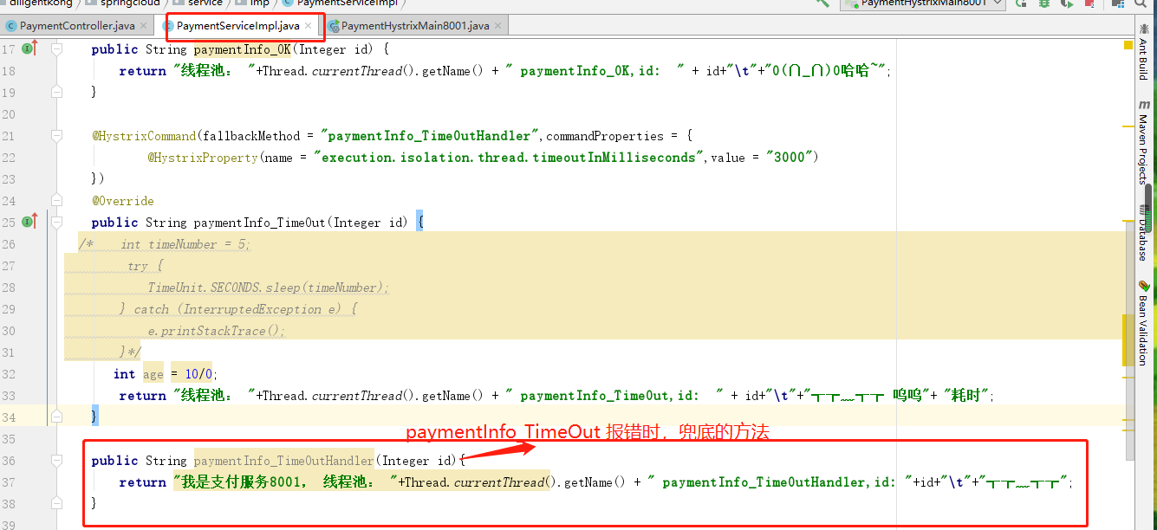Viewport: 1157px width, 530px height.
Task: Click the @HystrixCommand annotation text
Action: point(146,136)
